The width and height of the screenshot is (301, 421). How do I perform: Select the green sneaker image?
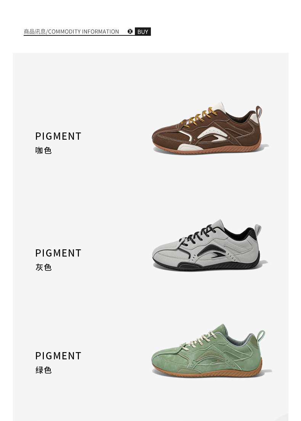coord(211,350)
